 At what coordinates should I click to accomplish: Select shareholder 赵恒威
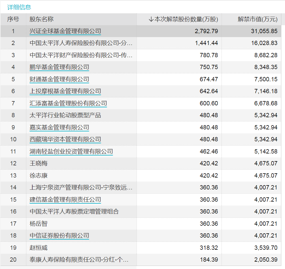(x=39, y=247)
